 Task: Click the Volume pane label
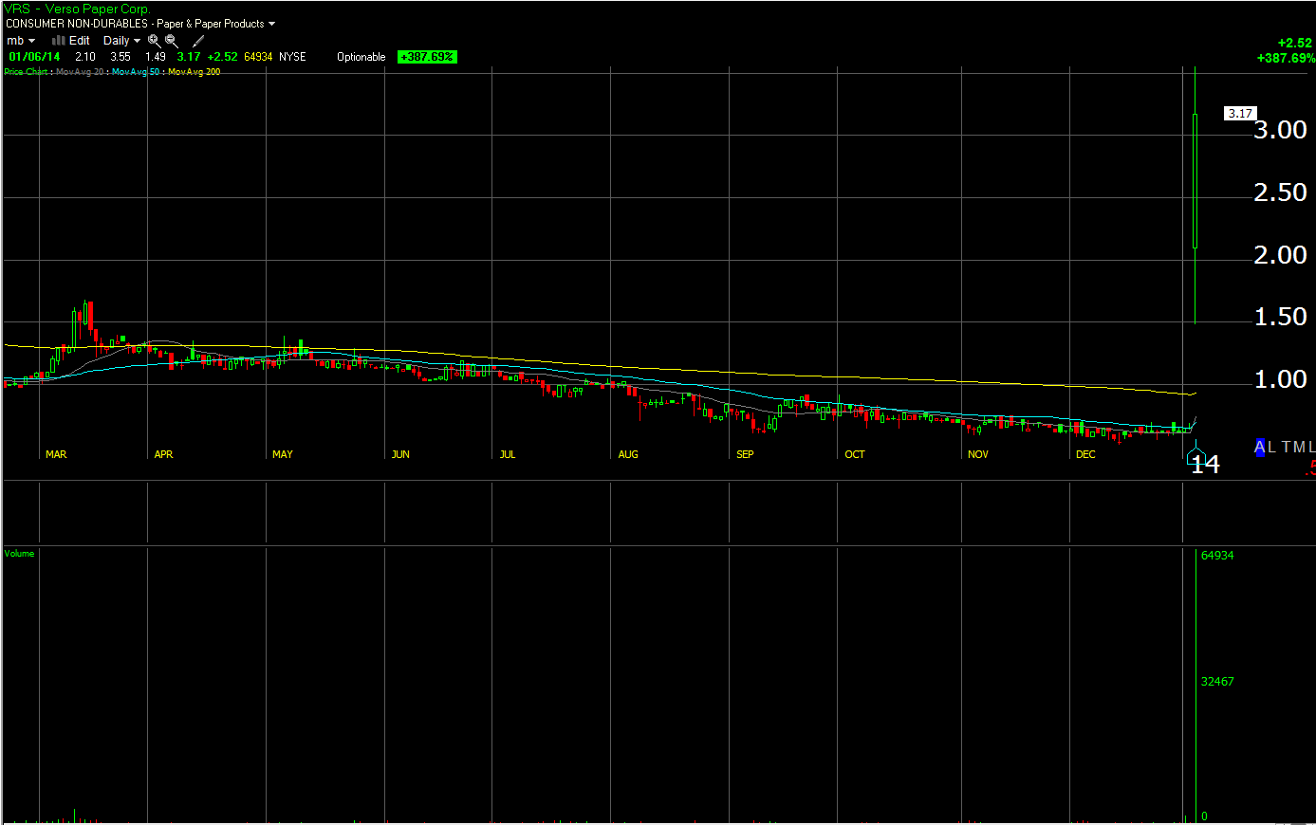(19, 554)
